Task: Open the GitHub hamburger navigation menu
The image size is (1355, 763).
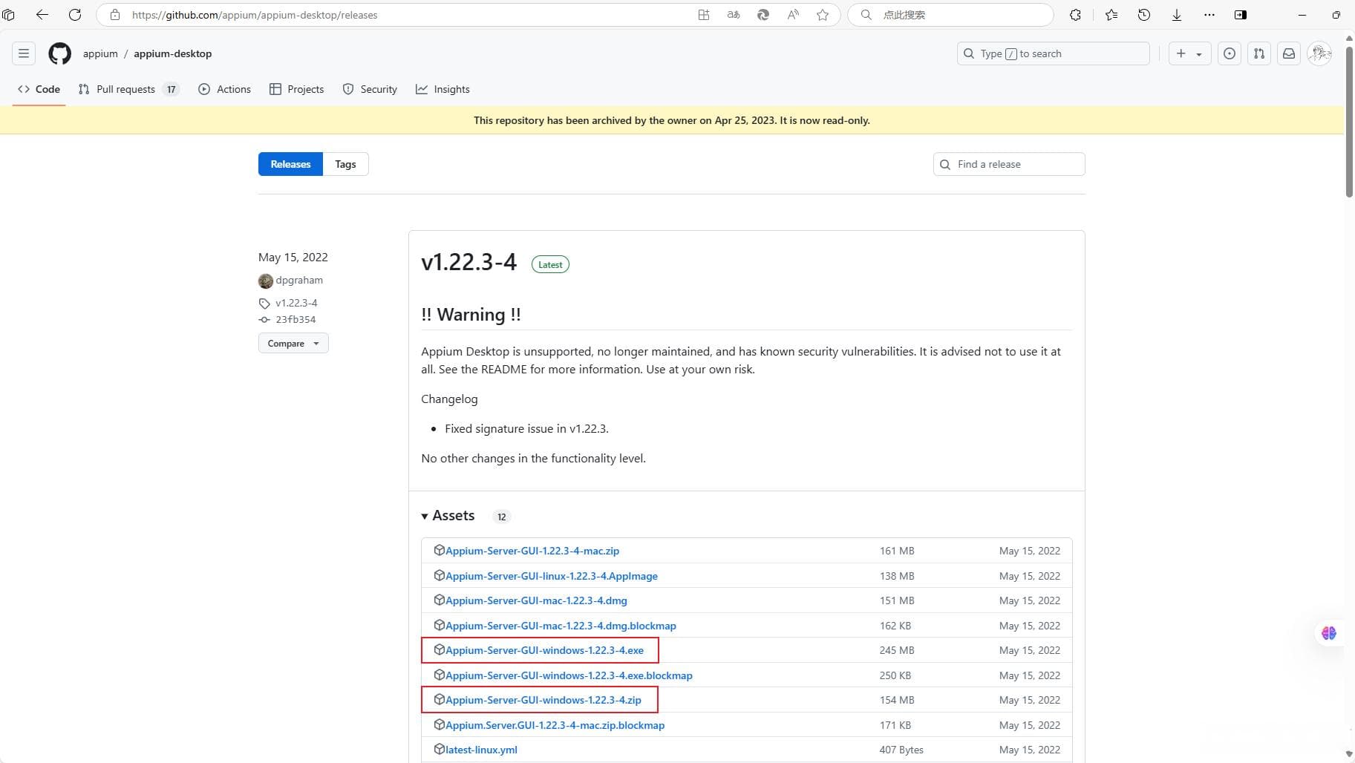Action: pos(24,53)
